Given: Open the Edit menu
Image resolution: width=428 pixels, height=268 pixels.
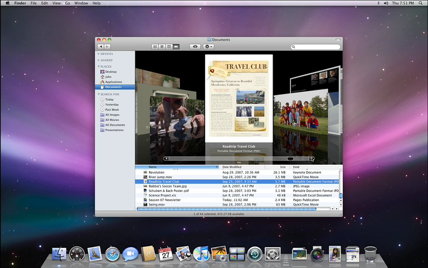Looking at the screenshot, I should [x=45, y=3].
